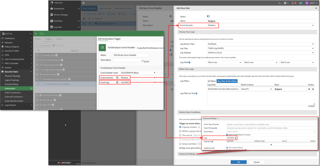Viewport: 320px width, 166px height.
Task: Click Clone in Event Handlers toolbar
Action: [122, 14]
